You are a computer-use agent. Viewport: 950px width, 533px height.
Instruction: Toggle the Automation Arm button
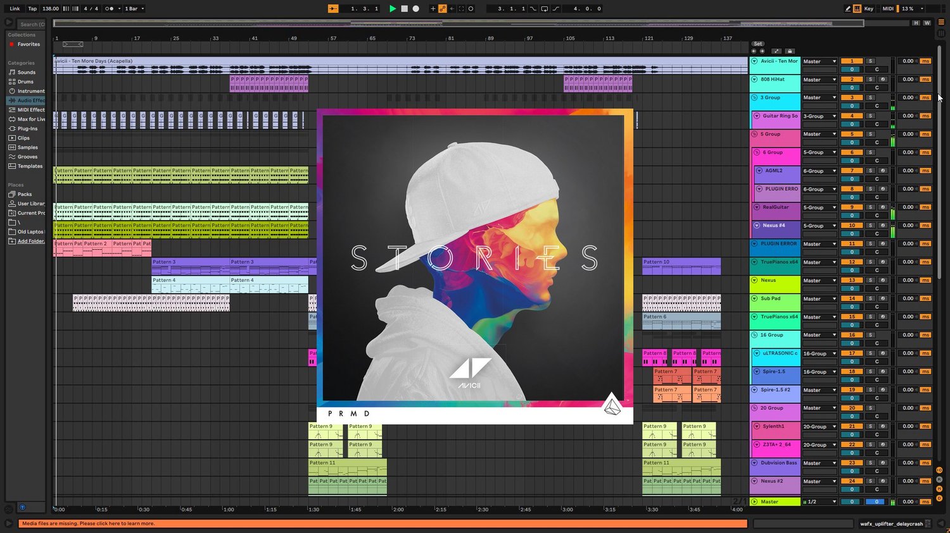(443, 9)
